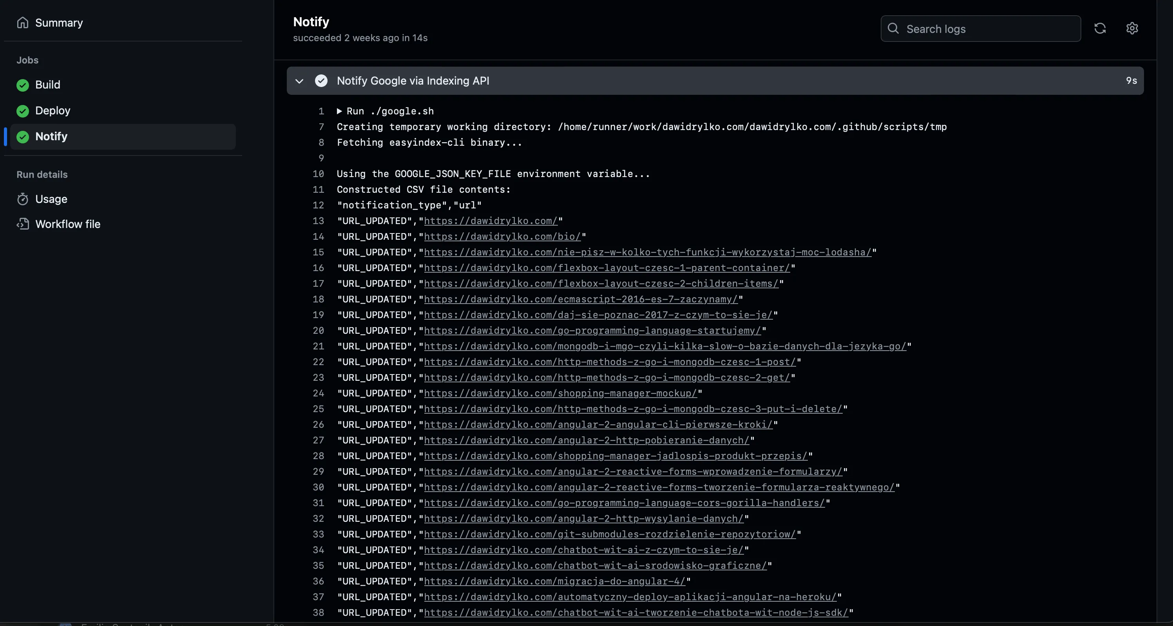Viewport: 1173px width, 626px height.
Task: Open the log settings gear menu
Action: [x=1132, y=29]
